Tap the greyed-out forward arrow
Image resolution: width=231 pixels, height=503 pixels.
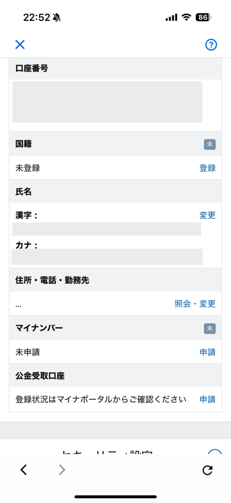tap(62, 470)
